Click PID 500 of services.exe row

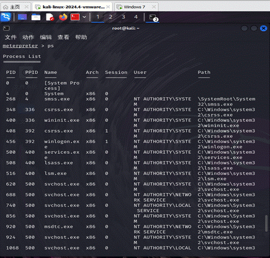(11, 152)
